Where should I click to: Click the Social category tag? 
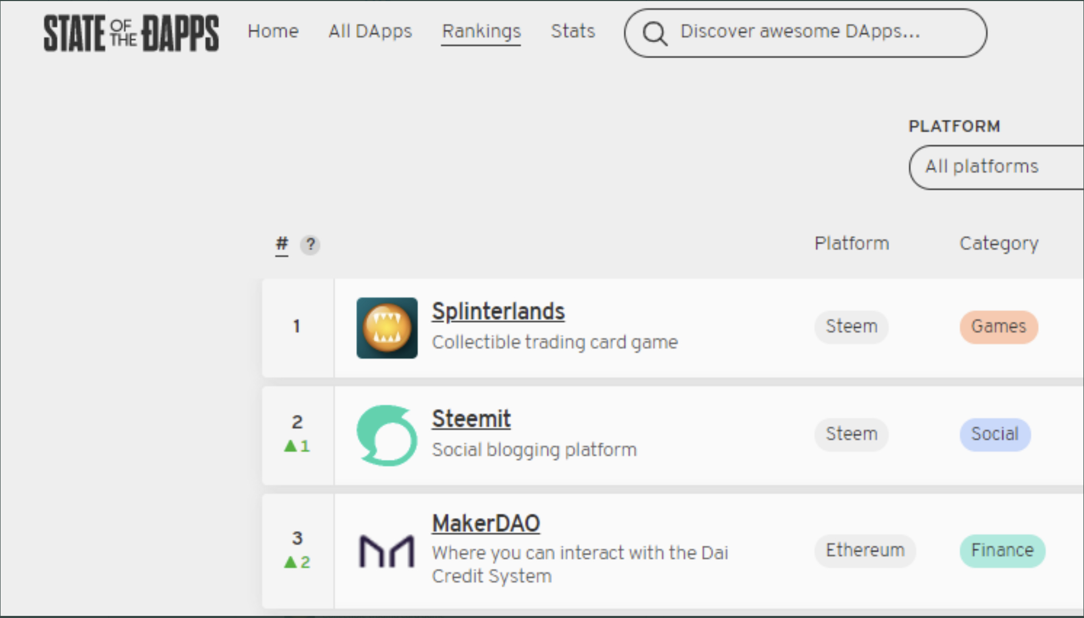[995, 434]
